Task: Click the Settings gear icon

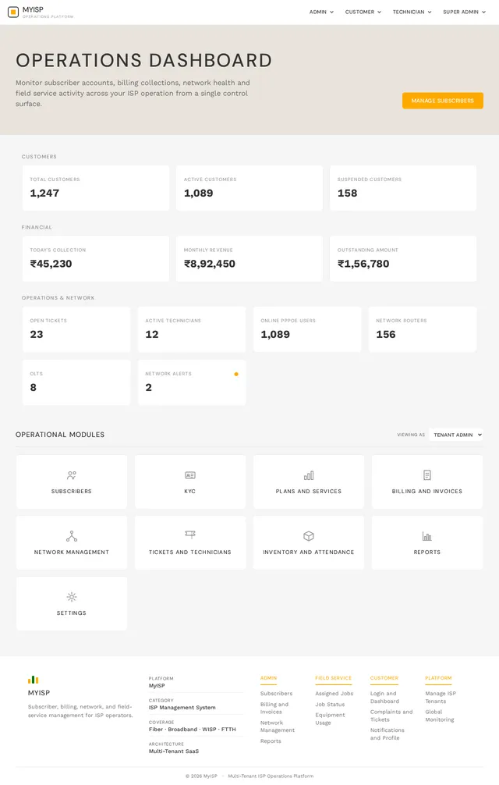Action: coord(72,597)
